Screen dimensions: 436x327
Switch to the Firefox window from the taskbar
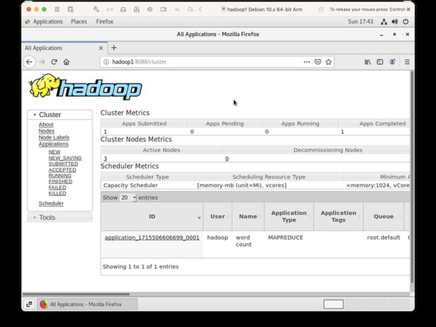point(87,304)
